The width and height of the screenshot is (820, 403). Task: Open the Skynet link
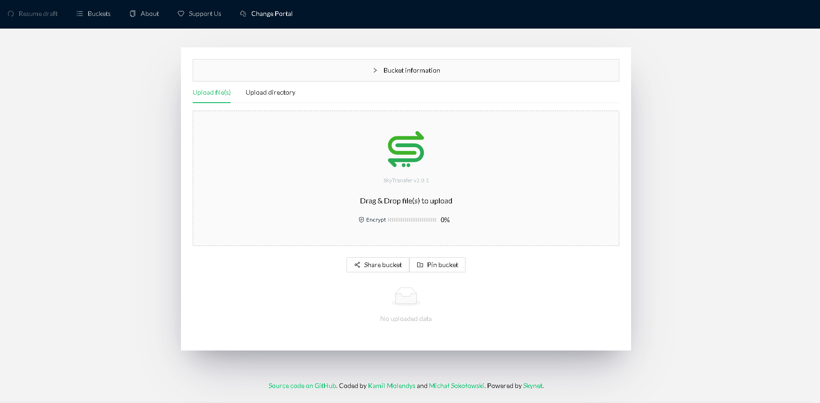pyautogui.click(x=533, y=386)
